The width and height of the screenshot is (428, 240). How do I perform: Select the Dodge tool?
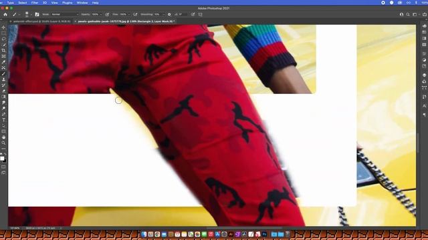click(x=3, y=108)
